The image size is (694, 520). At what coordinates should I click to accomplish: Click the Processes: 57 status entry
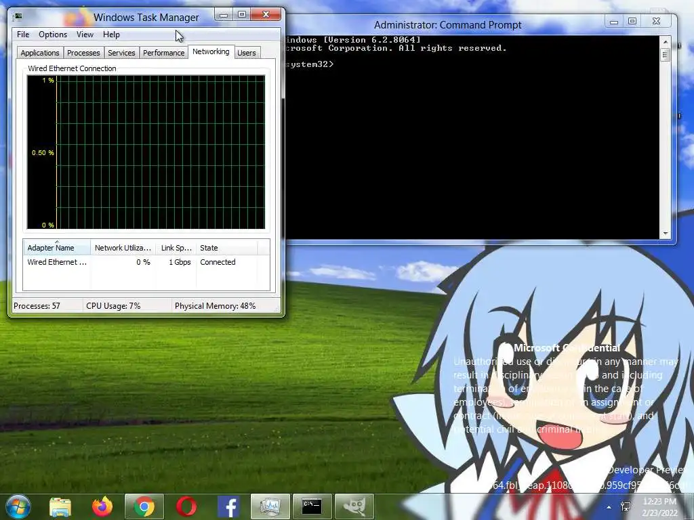point(47,306)
